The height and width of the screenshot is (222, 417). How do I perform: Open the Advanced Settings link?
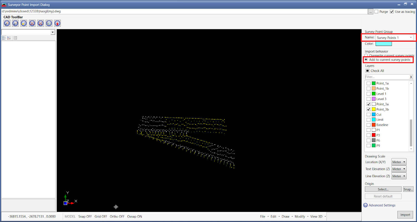382,205
